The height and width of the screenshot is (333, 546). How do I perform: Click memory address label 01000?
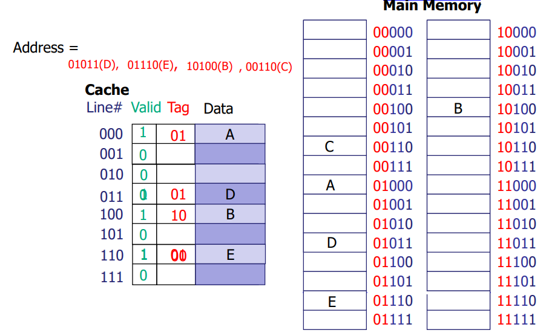393,186
